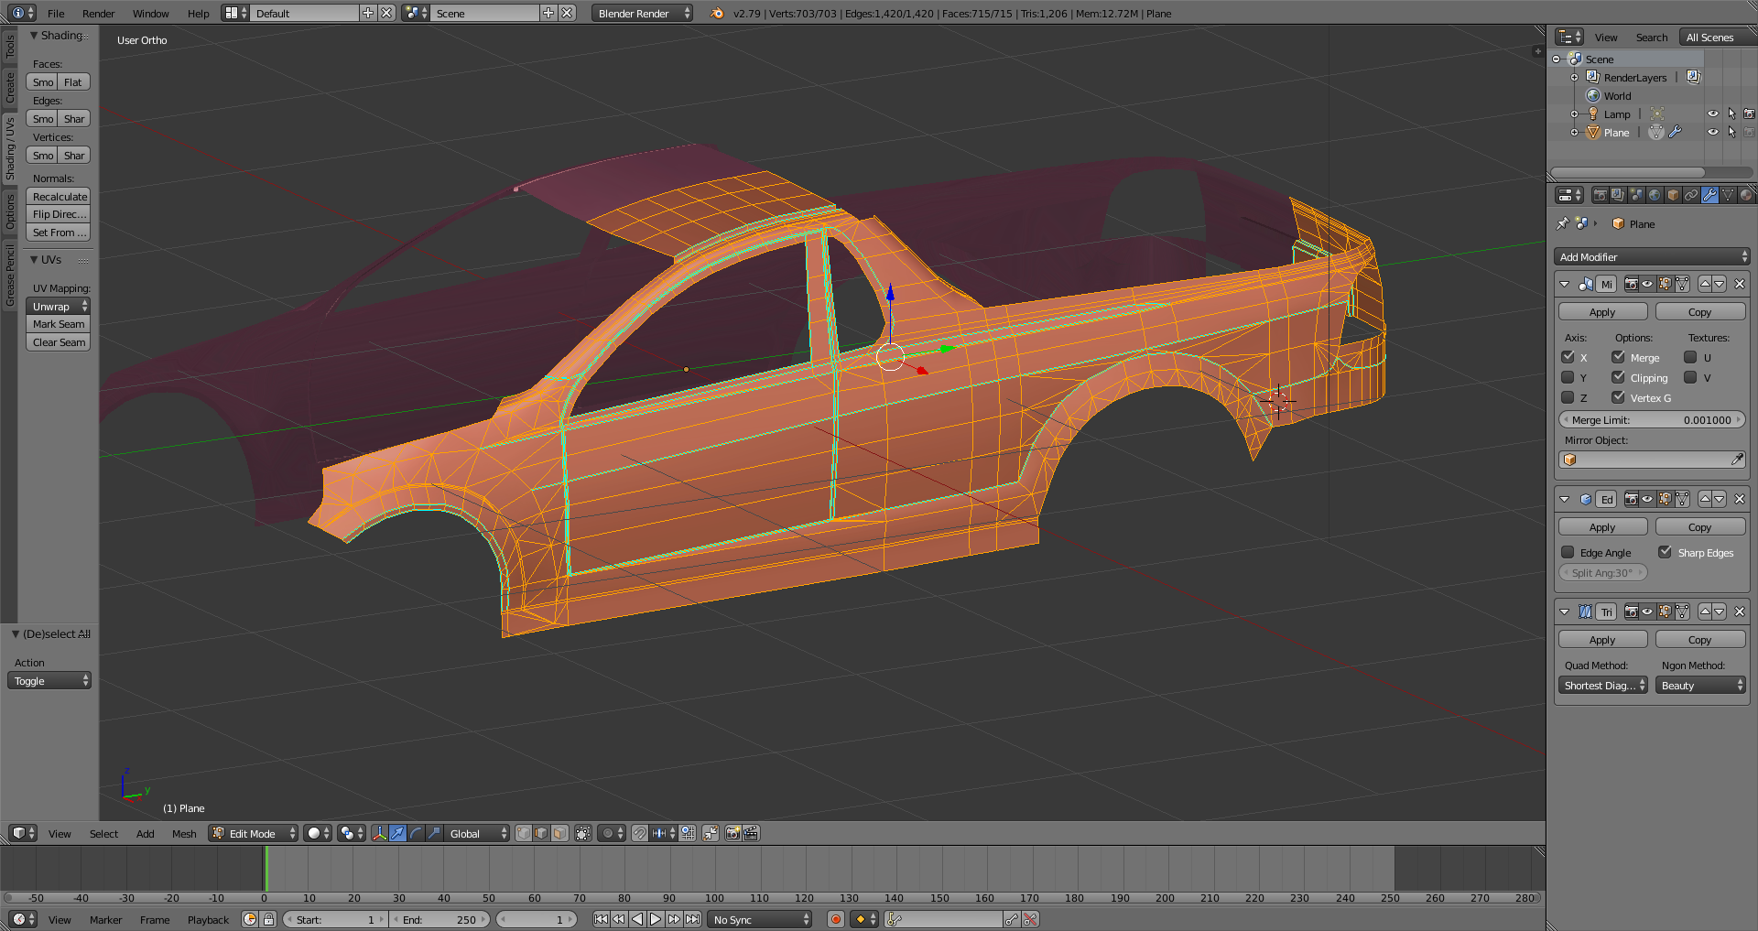This screenshot has height=931, width=1758.
Task: Toggle limit selection to visible icon
Action: [583, 833]
